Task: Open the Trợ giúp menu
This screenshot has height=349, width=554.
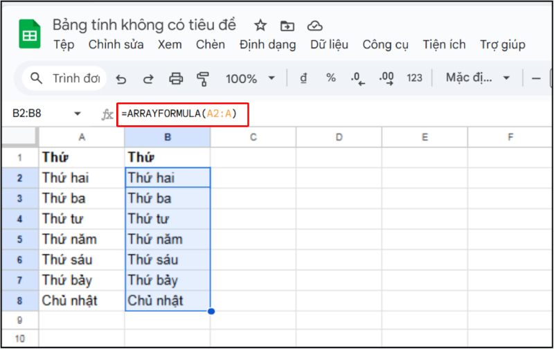Action: [x=503, y=45]
